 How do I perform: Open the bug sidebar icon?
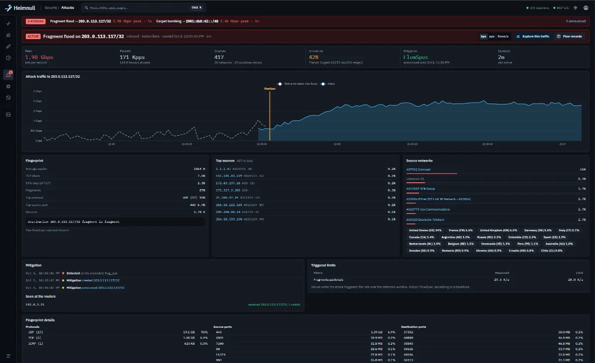click(x=8, y=86)
